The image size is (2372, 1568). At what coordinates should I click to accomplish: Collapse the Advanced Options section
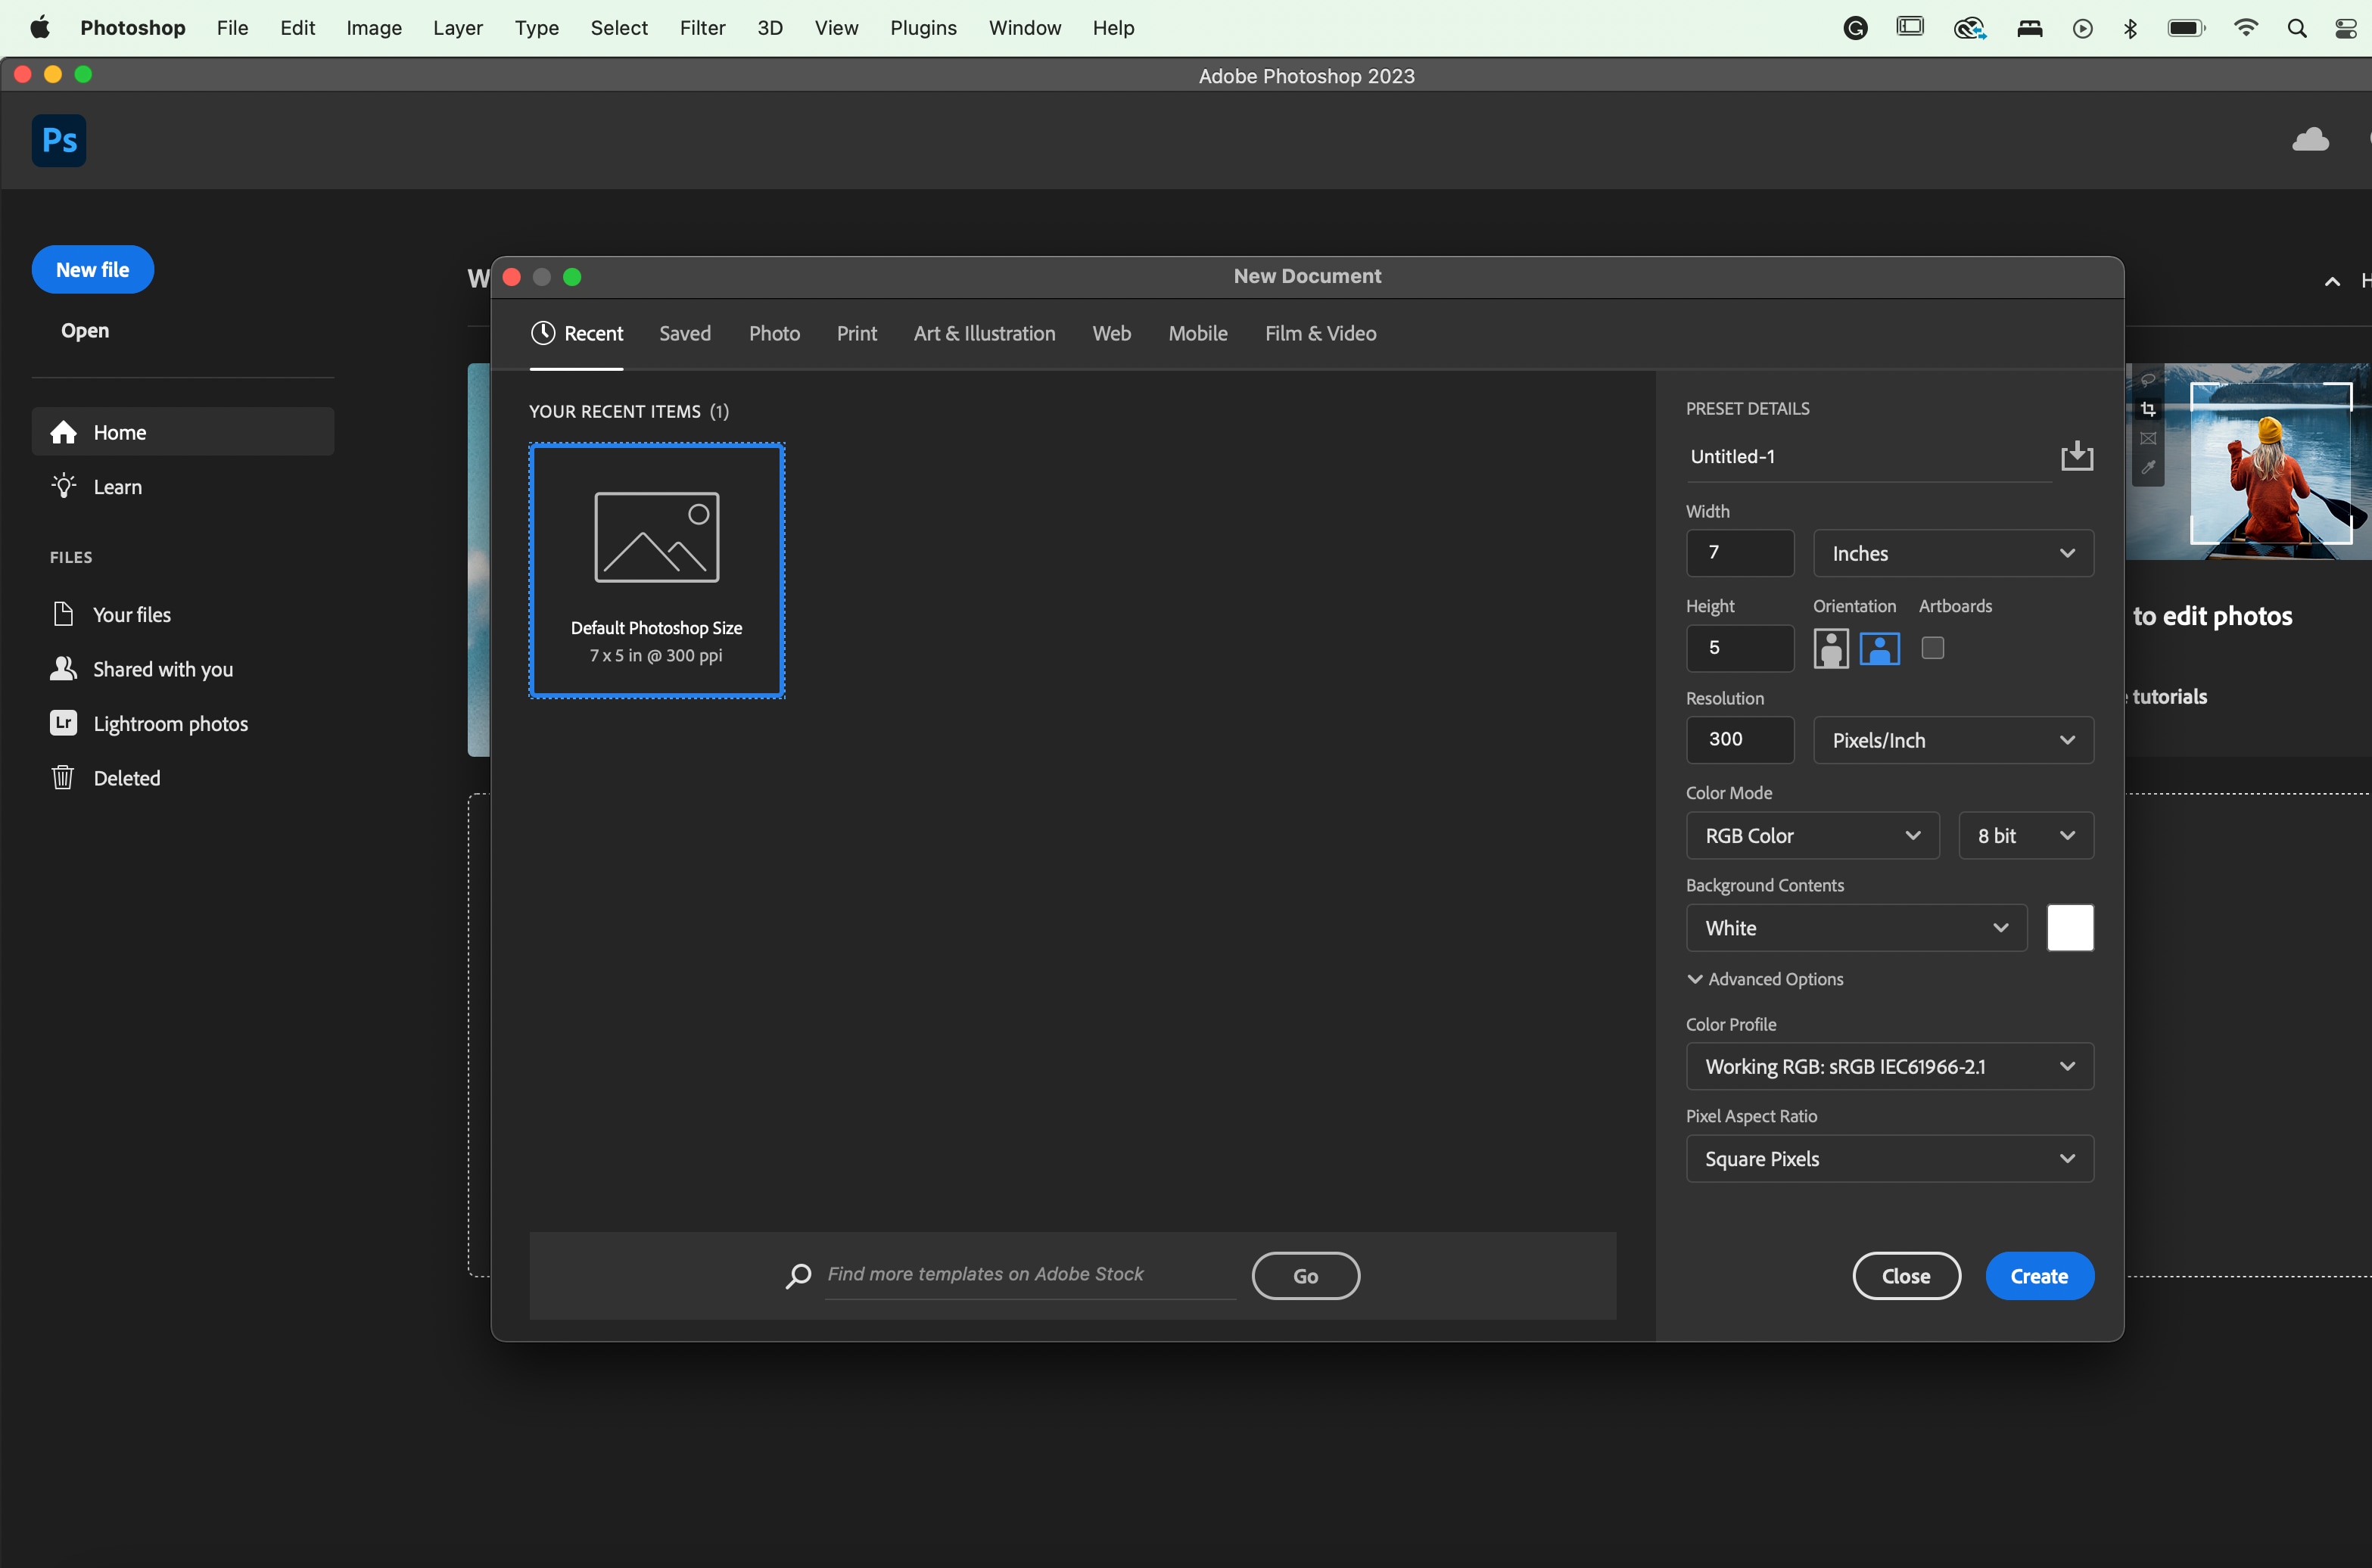tap(1766, 979)
